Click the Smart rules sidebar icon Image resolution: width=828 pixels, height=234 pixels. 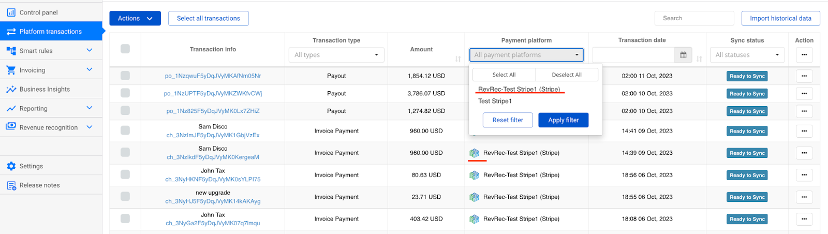pyautogui.click(x=11, y=51)
